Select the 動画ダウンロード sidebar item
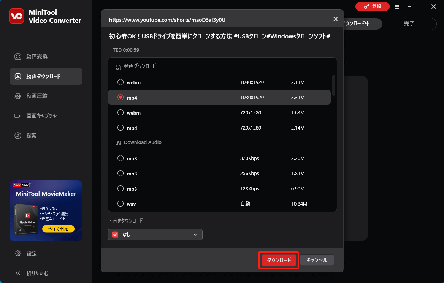 point(46,76)
